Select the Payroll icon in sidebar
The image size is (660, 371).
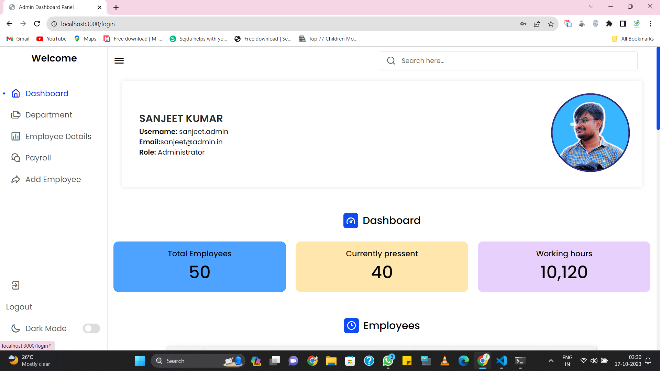[x=16, y=157]
